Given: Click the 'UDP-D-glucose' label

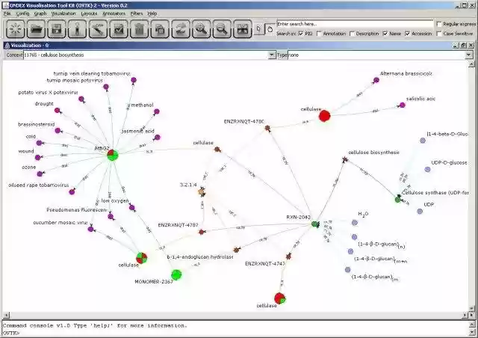Looking at the screenshot, I should pyautogui.click(x=449, y=163).
